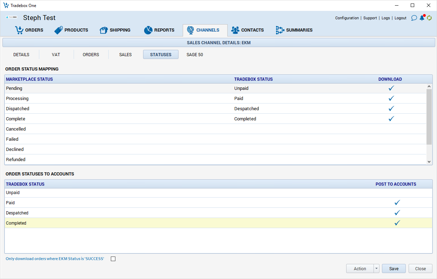Click the Contacts people icon
Screen dimensions: 437x279
click(x=235, y=30)
